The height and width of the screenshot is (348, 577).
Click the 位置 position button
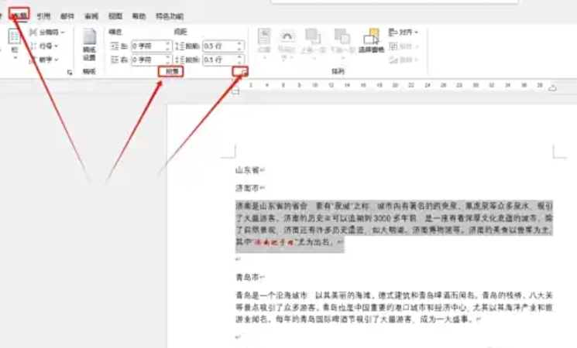coord(264,43)
